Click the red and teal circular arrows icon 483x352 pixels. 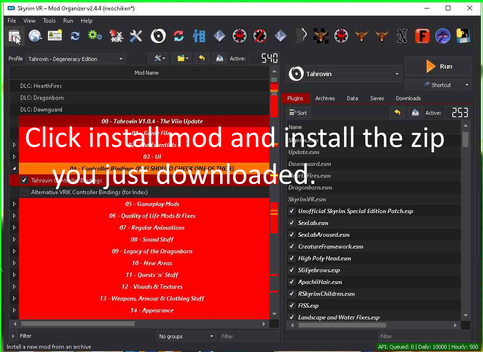[x=179, y=36]
